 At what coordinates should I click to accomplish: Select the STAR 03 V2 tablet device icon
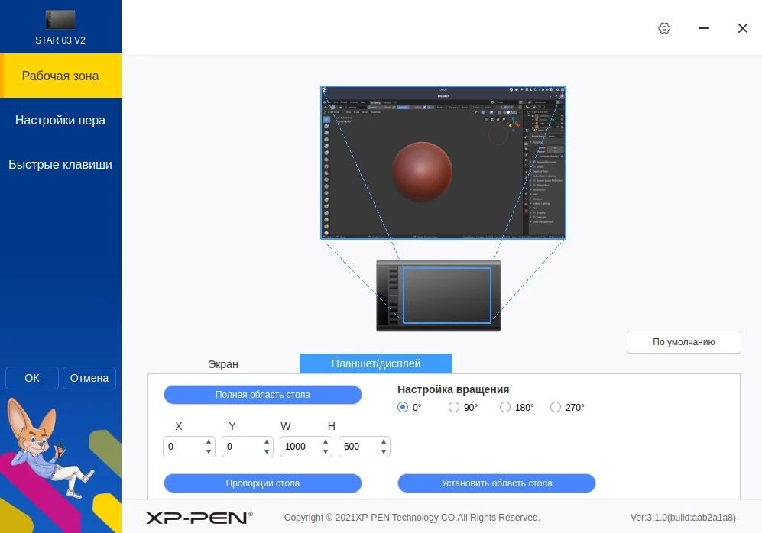pos(60,20)
